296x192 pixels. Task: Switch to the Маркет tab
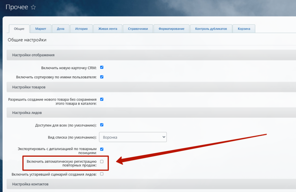(x=41, y=29)
